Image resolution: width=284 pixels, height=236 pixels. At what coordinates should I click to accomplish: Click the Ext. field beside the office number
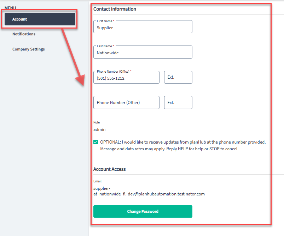point(178,77)
